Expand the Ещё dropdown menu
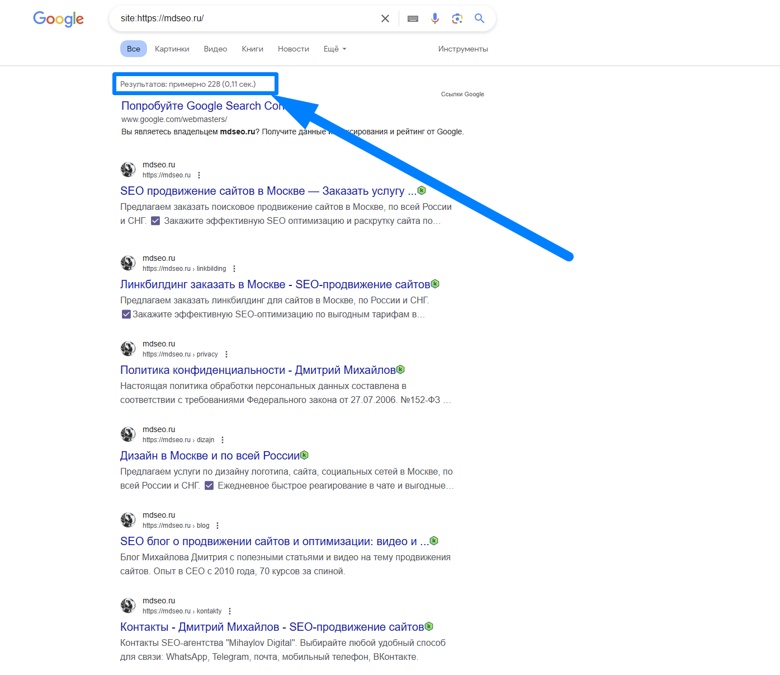Viewport: 780px width, 675px height. pyautogui.click(x=335, y=49)
